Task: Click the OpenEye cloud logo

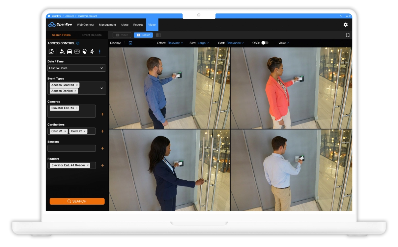Action: pos(60,25)
